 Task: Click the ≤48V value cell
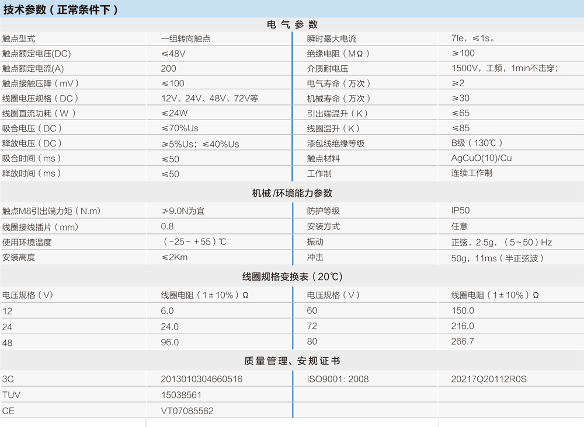pos(169,52)
